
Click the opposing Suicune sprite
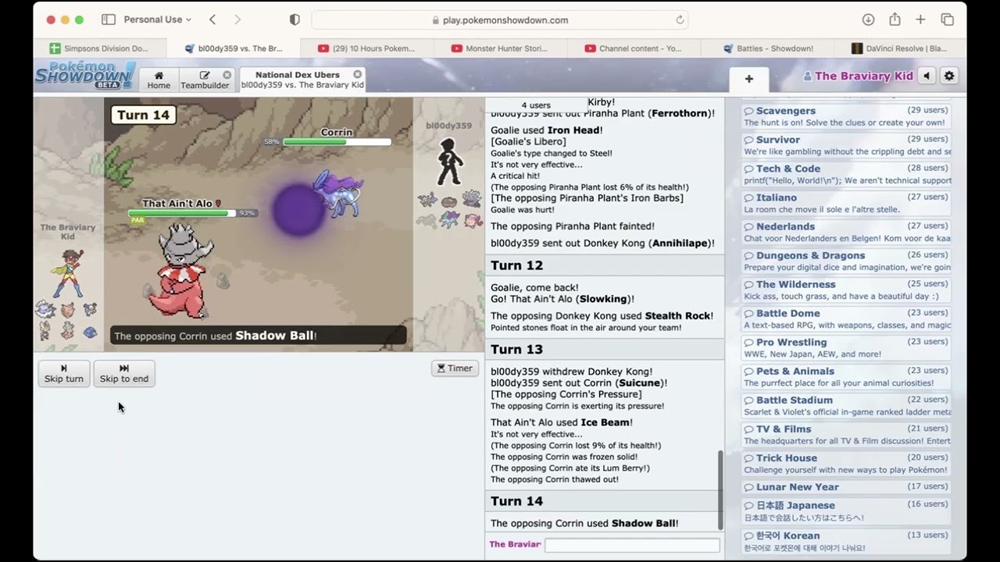pos(339,193)
